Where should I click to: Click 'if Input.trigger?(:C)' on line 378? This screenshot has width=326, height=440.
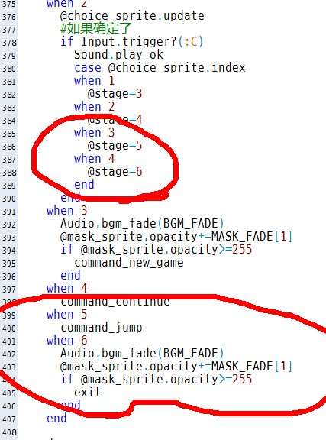[132, 42]
